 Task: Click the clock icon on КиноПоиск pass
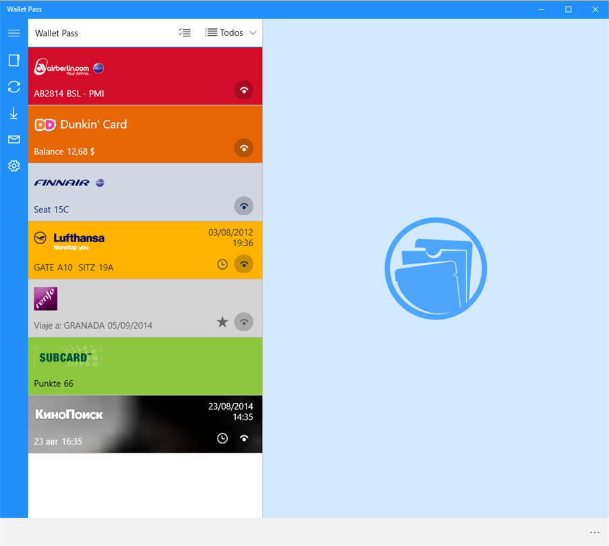click(x=222, y=438)
